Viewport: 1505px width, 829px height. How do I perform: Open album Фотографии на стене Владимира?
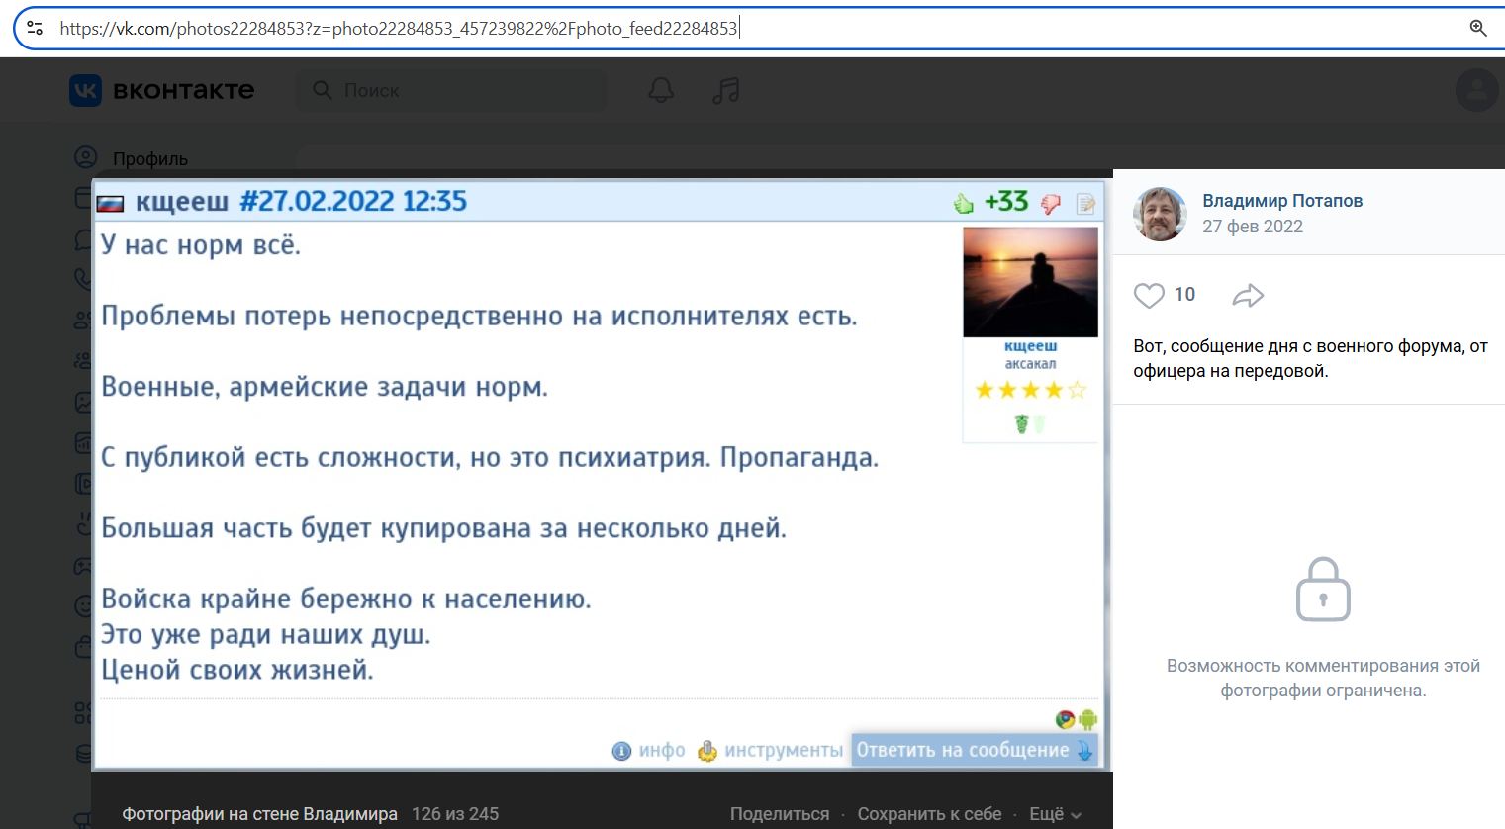pos(259,814)
